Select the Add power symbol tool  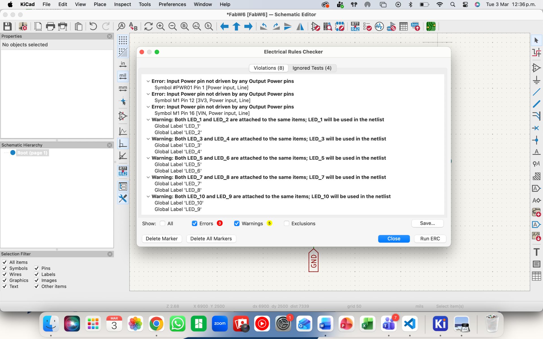tap(536, 80)
